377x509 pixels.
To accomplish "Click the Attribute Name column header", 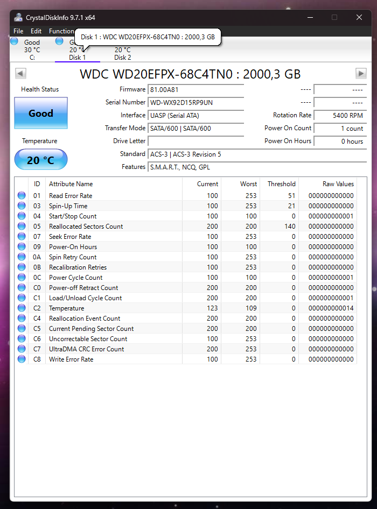I will (x=114, y=183).
